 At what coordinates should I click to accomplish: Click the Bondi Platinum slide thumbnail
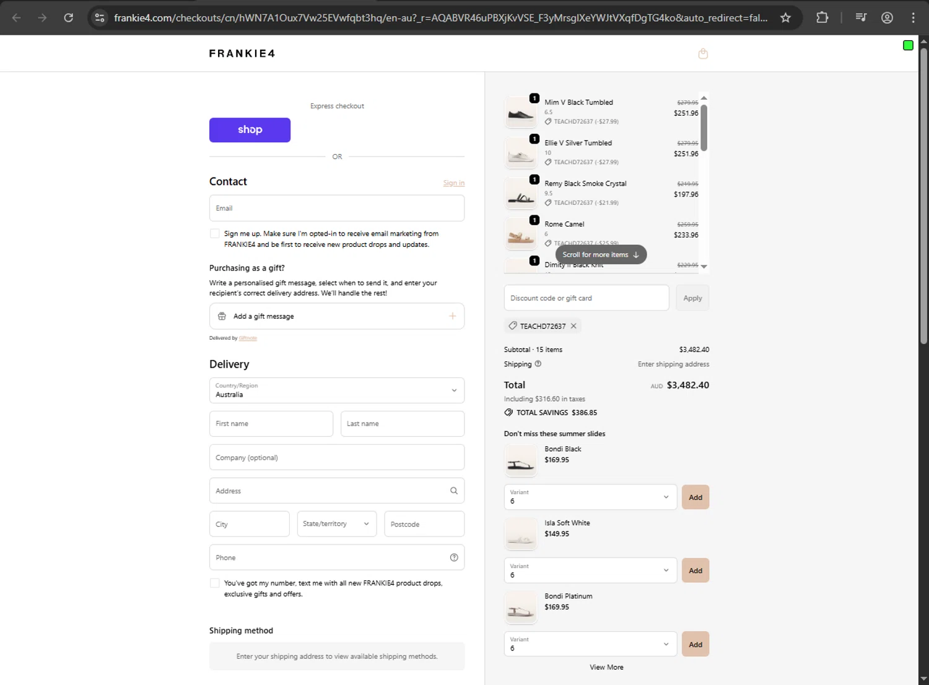tap(521, 608)
